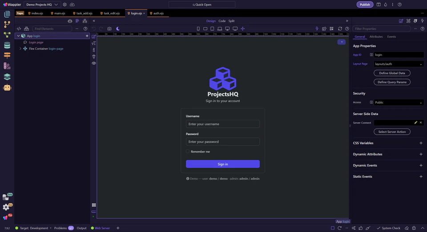Image resolution: width=427 pixels, height=232 pixels.
Task: Click the AI robot icon above App Structure
Action: click(x=70, y=21)
